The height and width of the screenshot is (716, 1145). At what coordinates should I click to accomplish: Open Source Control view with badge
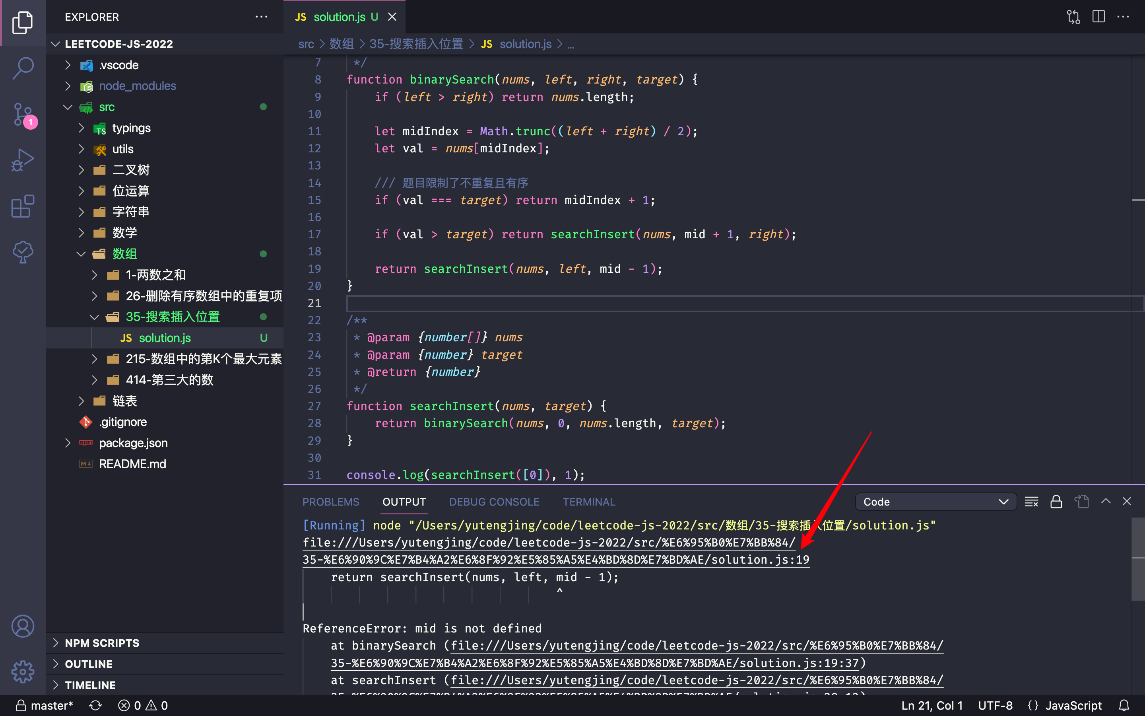click(x=23, y=115)
